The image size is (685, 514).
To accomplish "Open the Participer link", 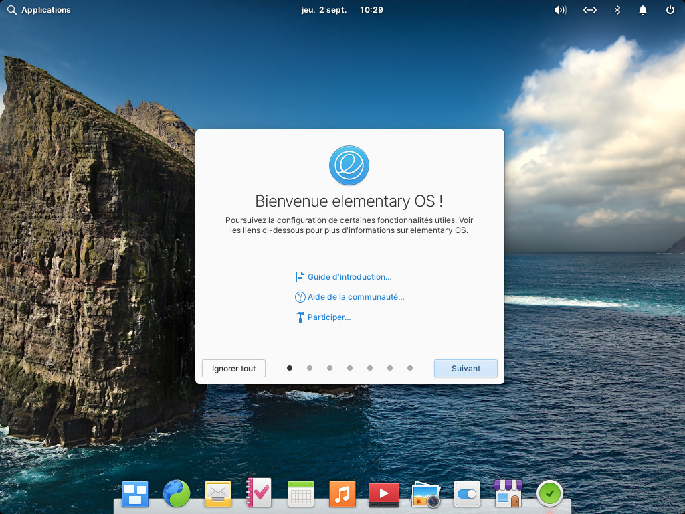I will (x=329, y=317).
